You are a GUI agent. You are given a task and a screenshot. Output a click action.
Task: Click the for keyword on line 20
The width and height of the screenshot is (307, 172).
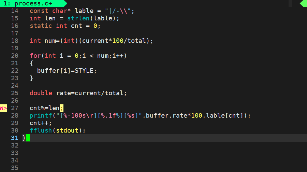[35, 56]
